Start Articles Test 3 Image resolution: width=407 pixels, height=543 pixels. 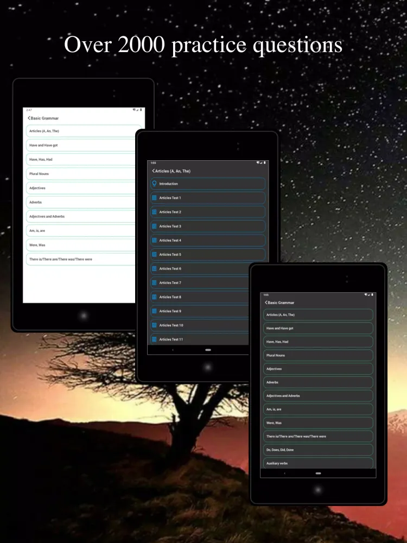point(208,226)
